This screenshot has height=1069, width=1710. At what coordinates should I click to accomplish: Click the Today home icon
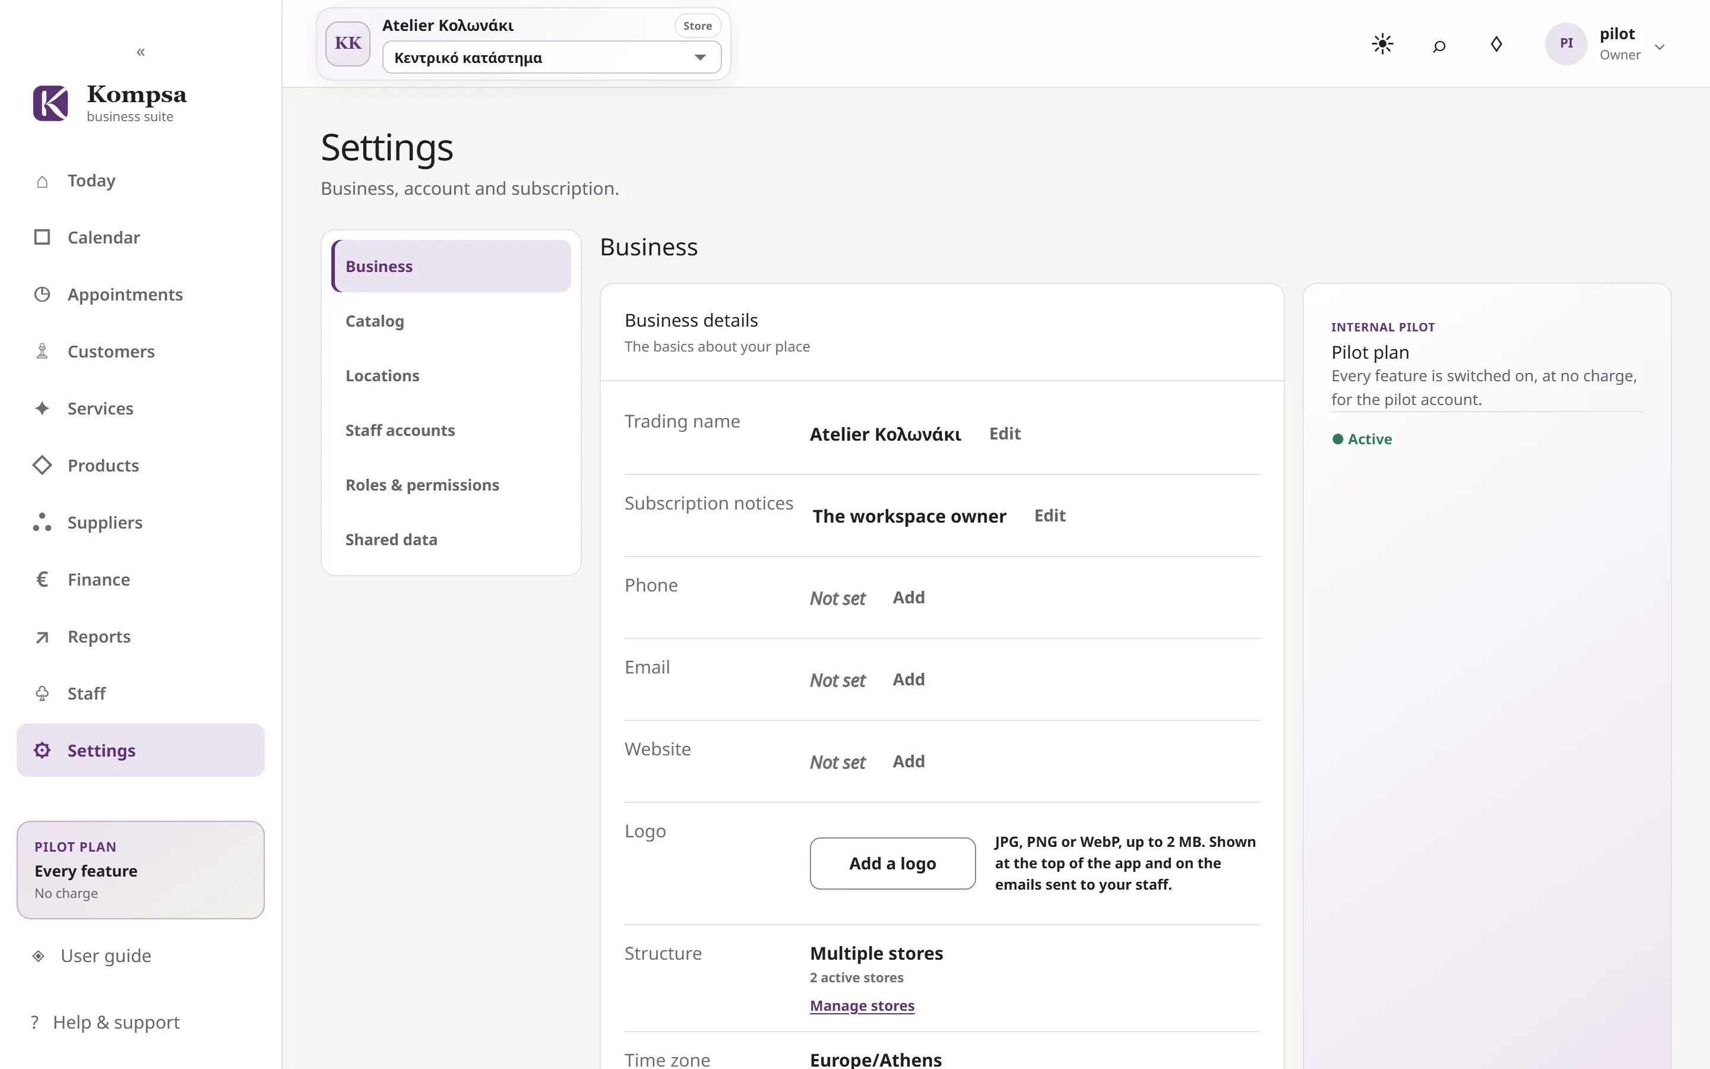(x=42, y=181)
